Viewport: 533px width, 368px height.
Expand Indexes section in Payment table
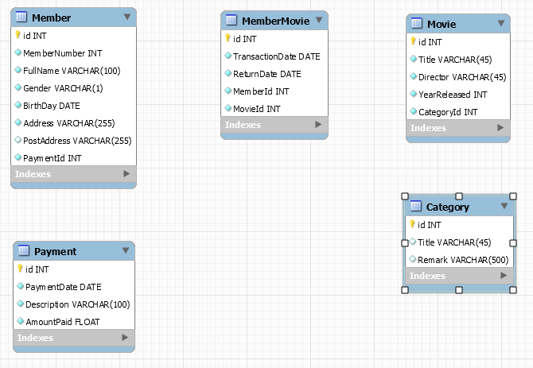coord(125,338)
